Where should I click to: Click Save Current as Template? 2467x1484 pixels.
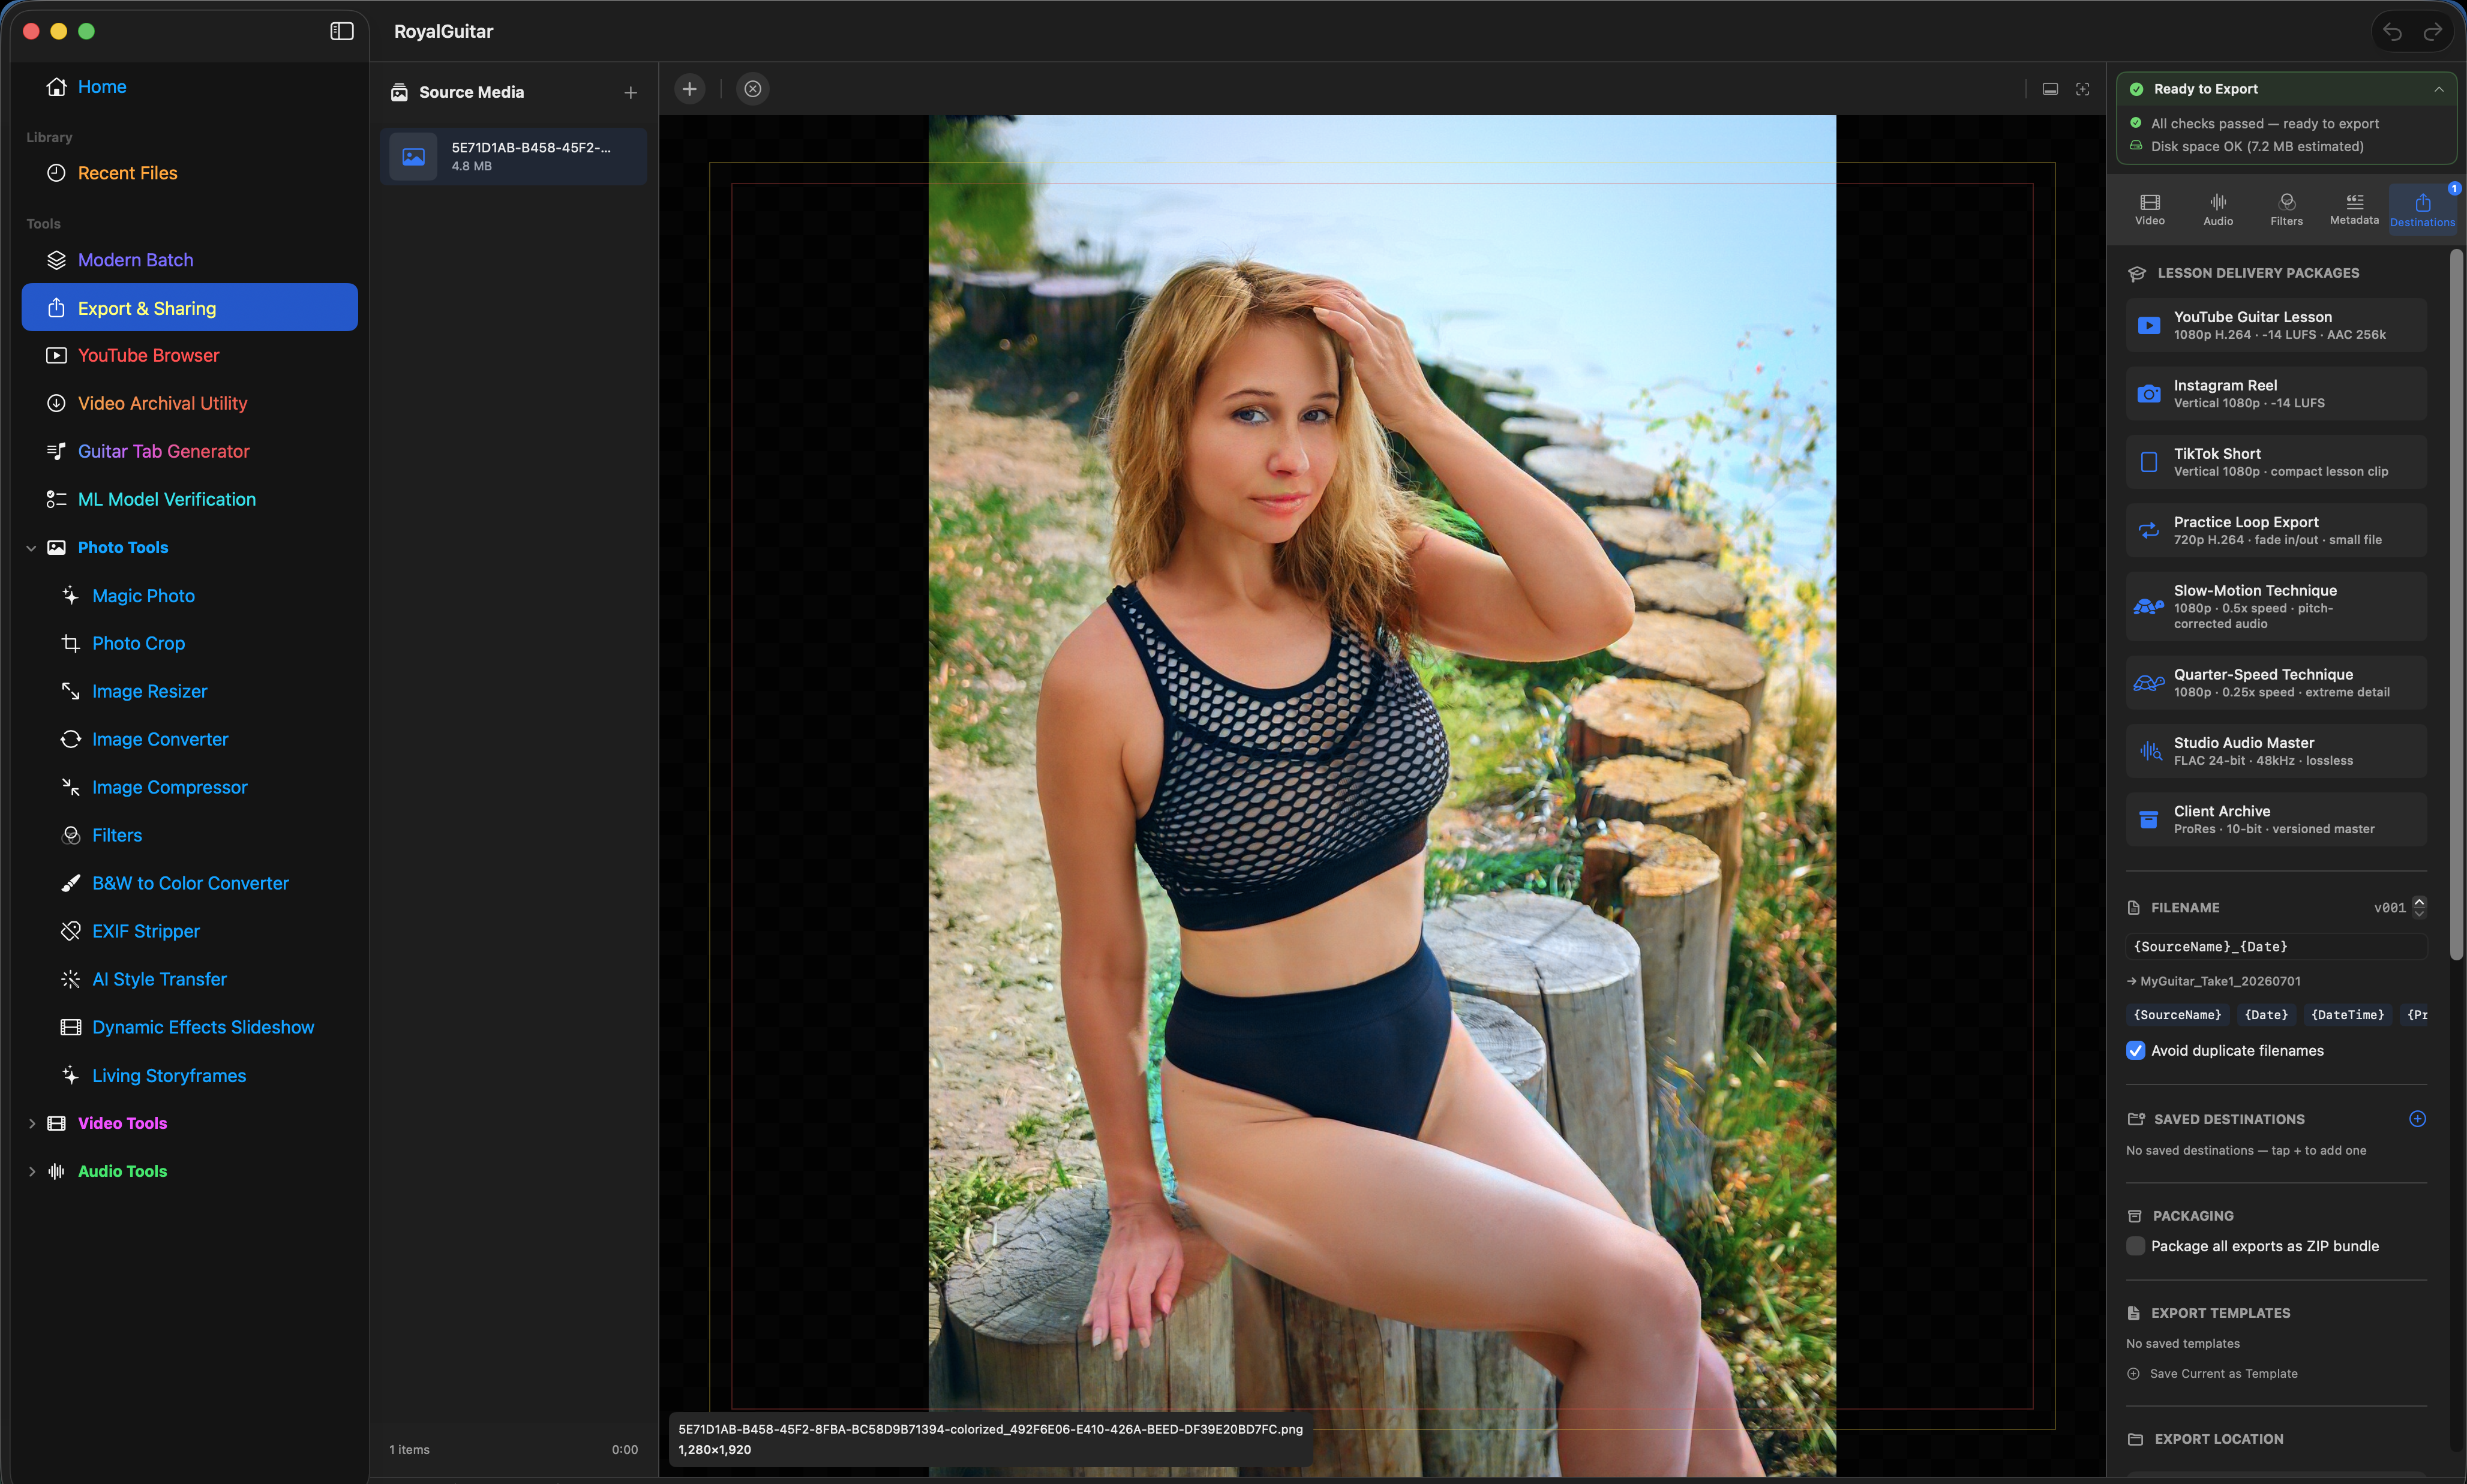coord(2212,1374)
